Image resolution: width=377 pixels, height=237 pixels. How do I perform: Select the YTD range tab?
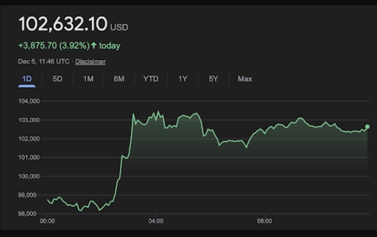(150, 79)
